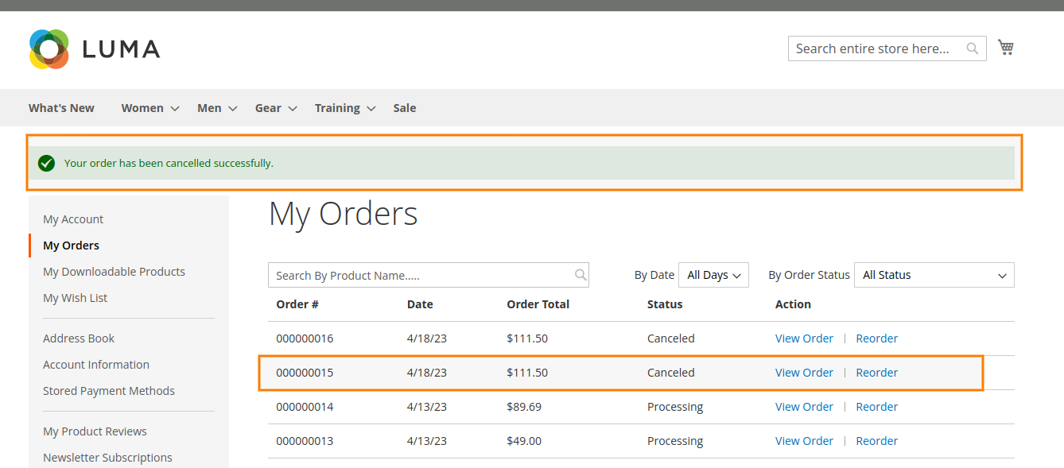The height and width of the screenshot is (468, 1064).
Task: Open the By Date All Days dropdown
Action: tap(713, 275)
